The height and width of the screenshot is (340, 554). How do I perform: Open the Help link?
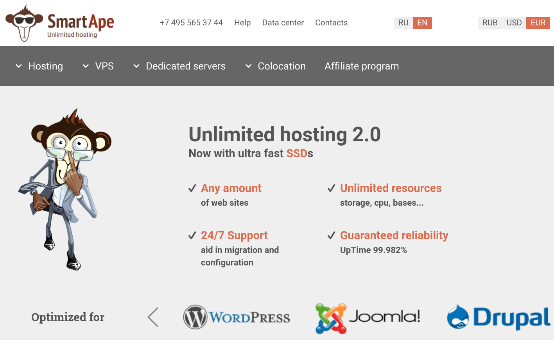click(x=242, y=23)
